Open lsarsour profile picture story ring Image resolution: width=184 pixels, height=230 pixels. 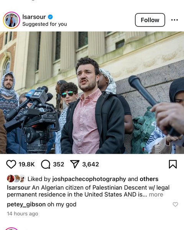point(11,20)
